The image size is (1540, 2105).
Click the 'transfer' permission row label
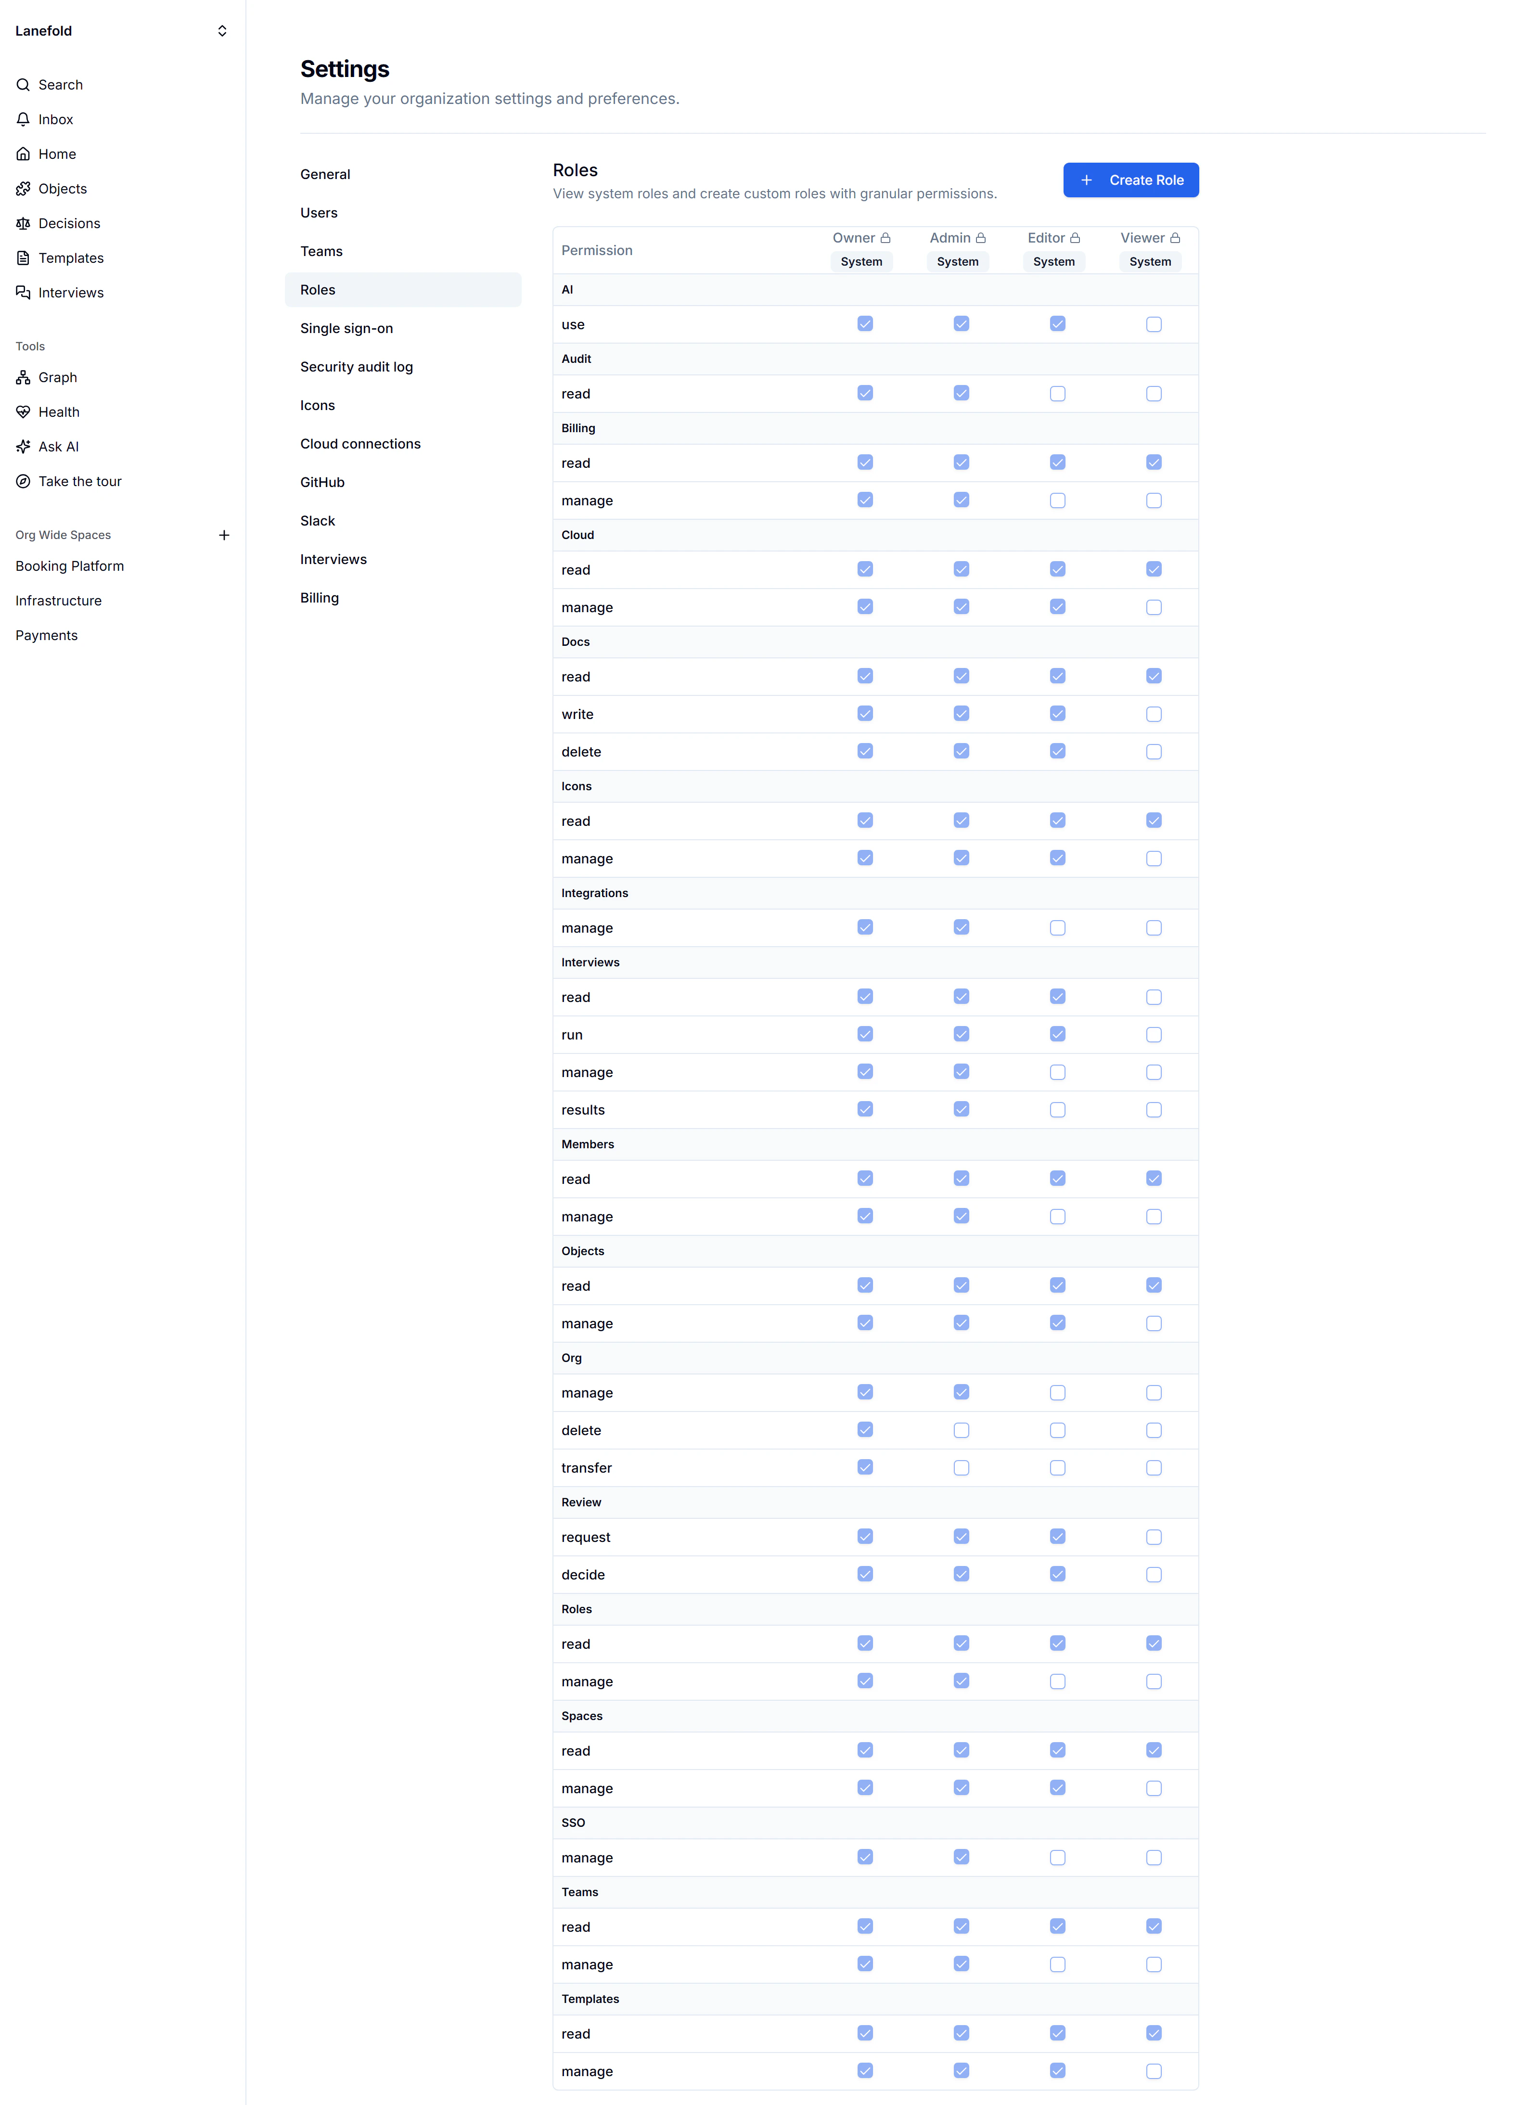(586, 1468)
